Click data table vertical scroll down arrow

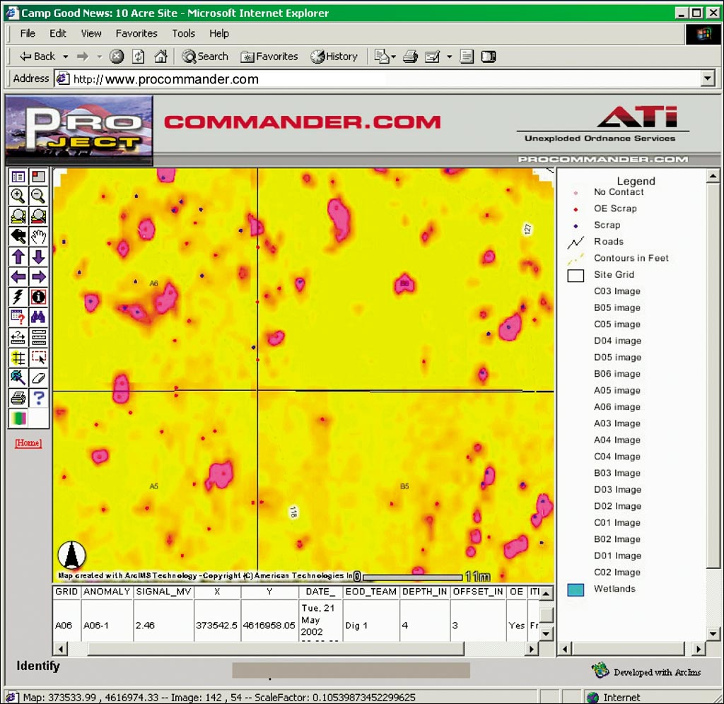click(547, 633)
